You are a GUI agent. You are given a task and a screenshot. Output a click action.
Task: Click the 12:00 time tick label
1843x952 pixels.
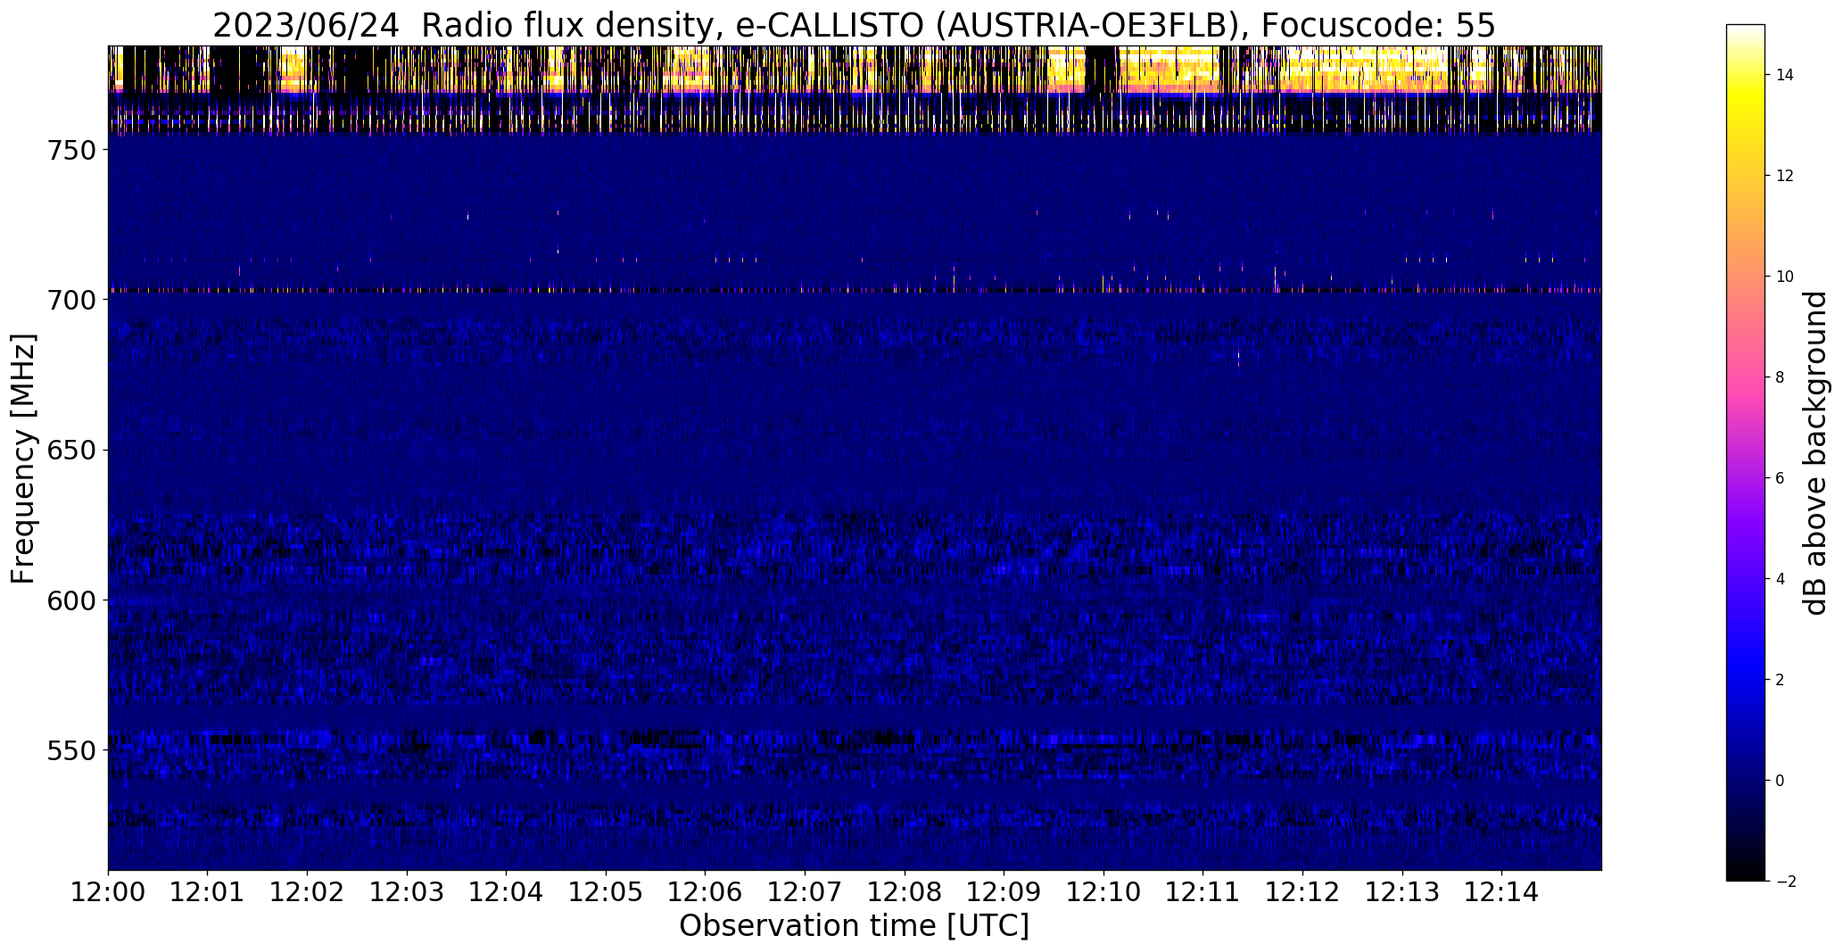click(108, 891)
